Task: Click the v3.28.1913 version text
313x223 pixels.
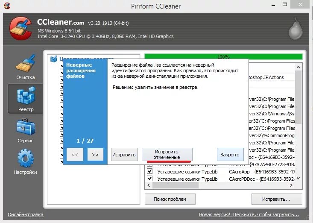Action: [x=108, y=23]
